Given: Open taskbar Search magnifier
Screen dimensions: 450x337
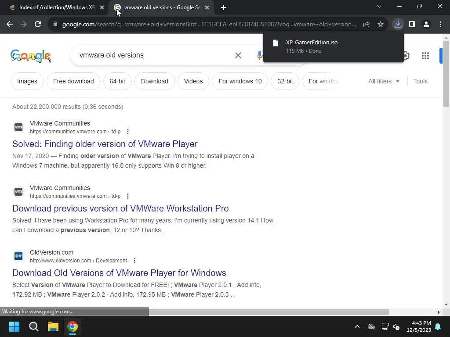Looking at the screenshot, I should pos(33,326).
